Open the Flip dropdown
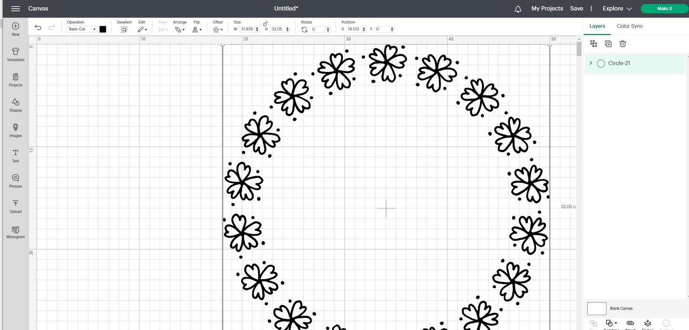The width and height of the screenshot is (689, 330). point(196,29)
